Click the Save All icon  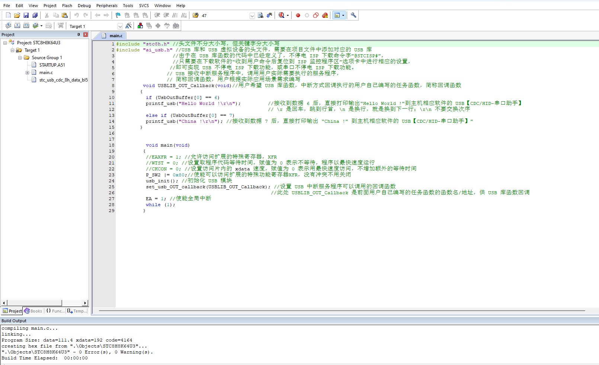(35, 15)
